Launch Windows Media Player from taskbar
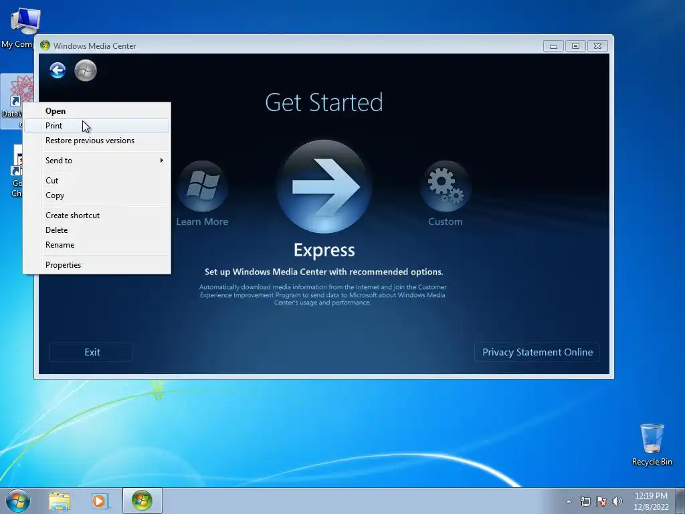685x514 pixels. click(99, 501)
